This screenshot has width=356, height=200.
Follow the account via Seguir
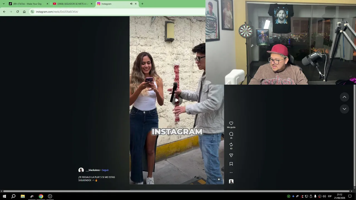[105, 170]
